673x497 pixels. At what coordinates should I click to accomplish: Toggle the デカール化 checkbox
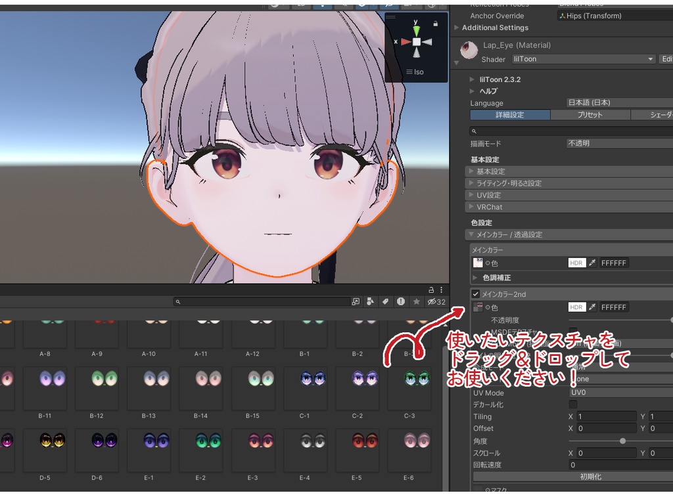pyautogui.click(x=572, y=404)
